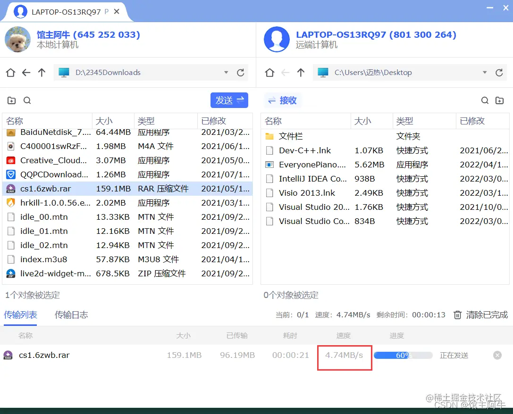
Task: Clear completed transfers with 清除已完成
Action: [x=481, y=315]
